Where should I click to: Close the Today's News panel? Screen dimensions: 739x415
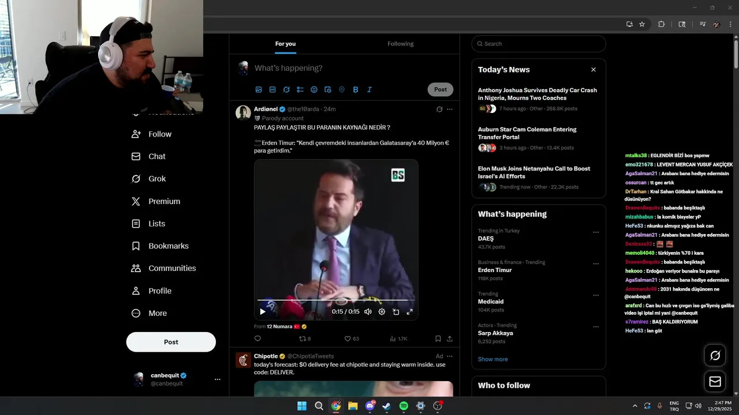(x=593, y=70)
